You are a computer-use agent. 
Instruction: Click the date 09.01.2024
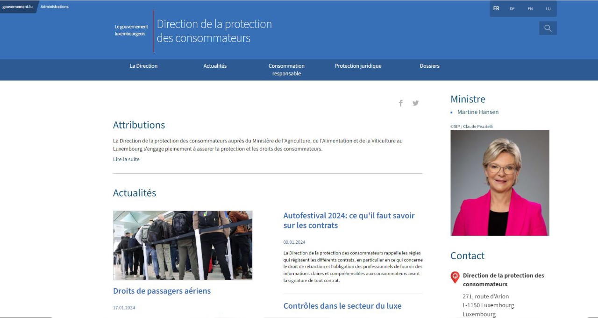pos(294,242)
